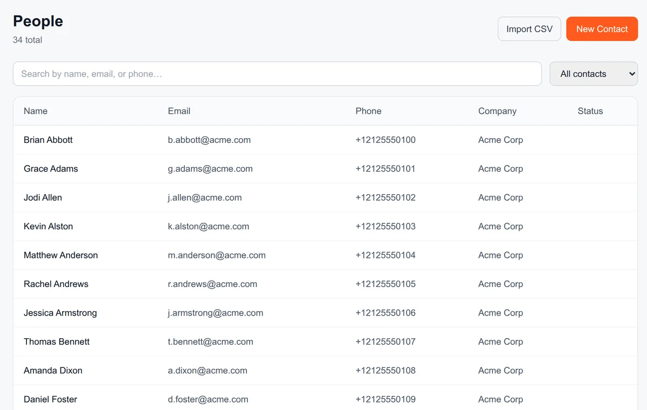647x410 pixels.
Task: Focus the search by name field
Action: (277, 74)
